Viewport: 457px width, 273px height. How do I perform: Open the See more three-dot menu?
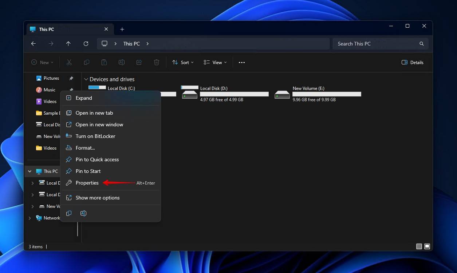242,62
